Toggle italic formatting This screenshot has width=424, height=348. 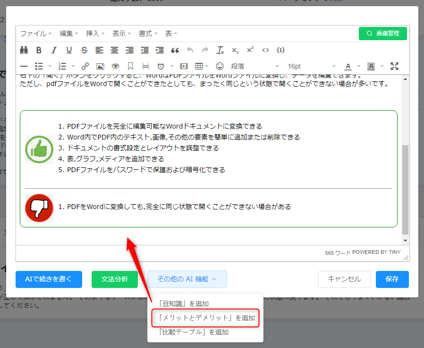tap(54, 50)
